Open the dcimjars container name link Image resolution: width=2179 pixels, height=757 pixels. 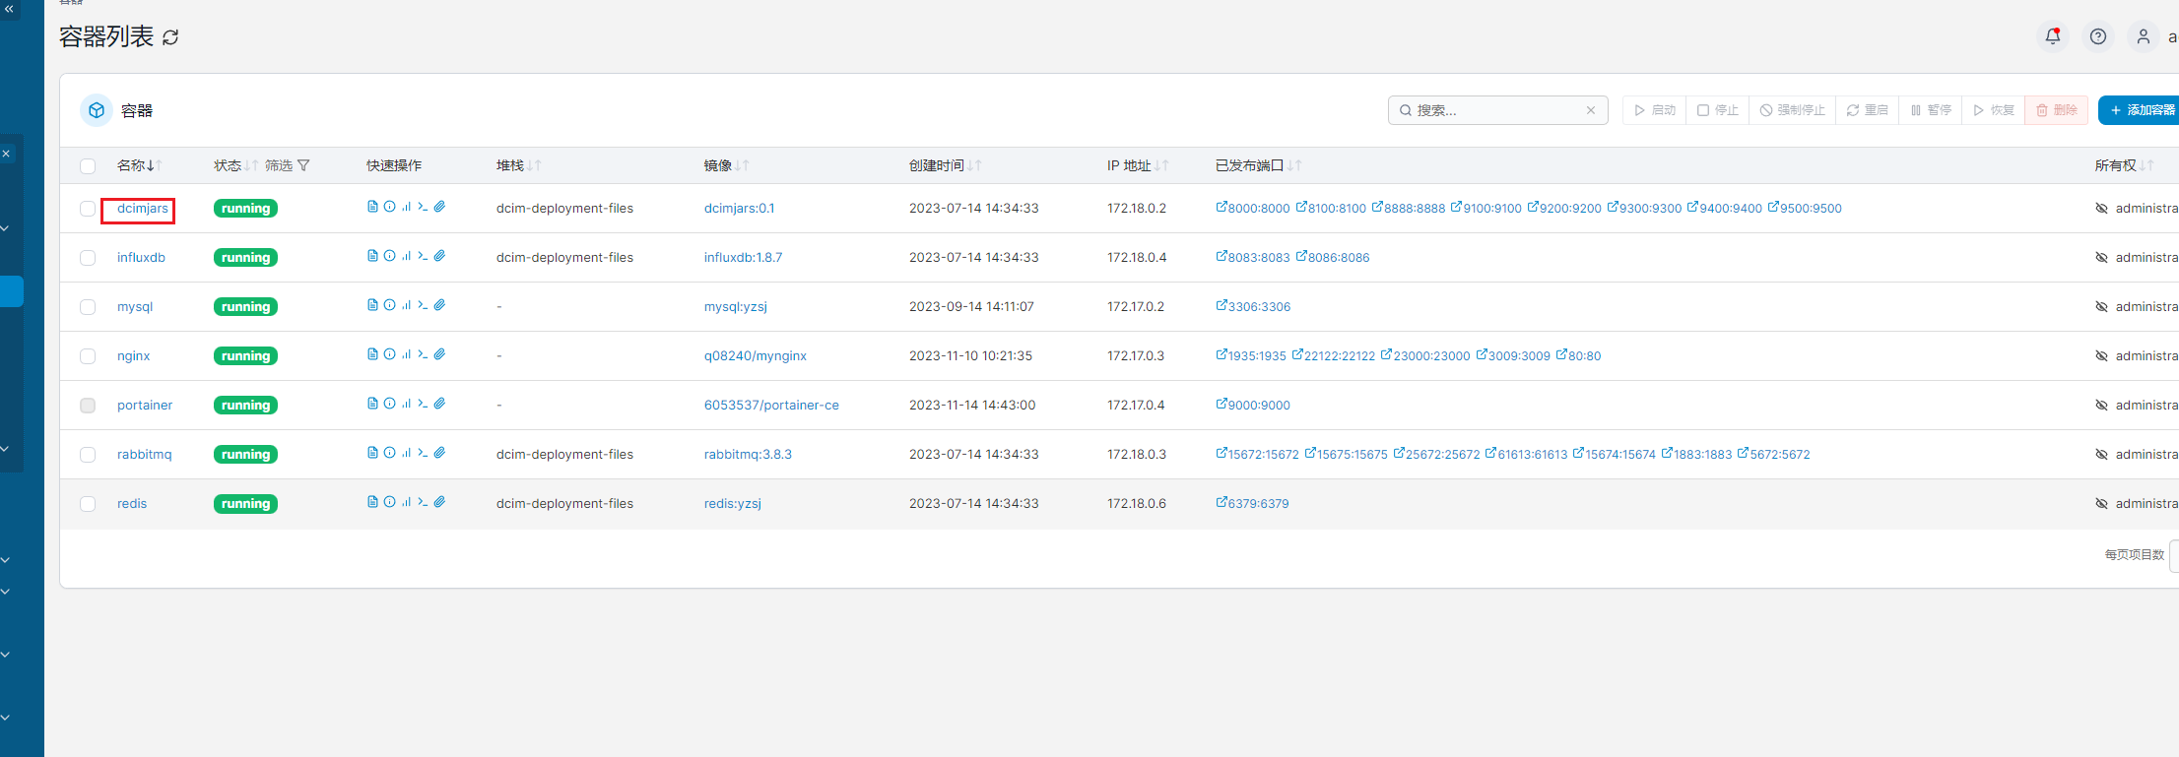click(143, 209)
